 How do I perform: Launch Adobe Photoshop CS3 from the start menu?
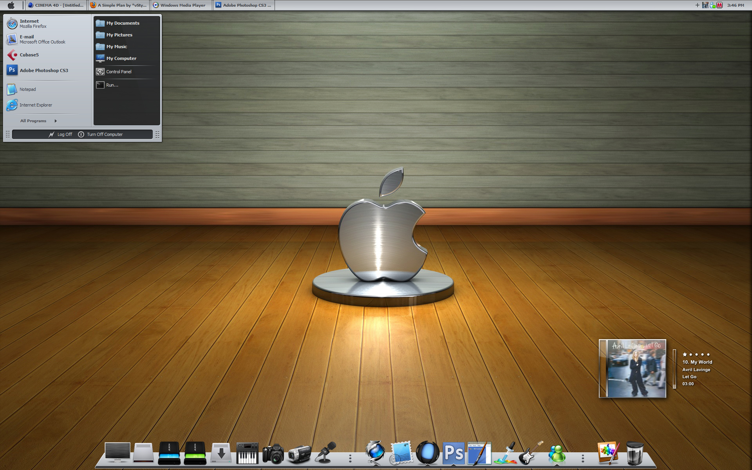pyautogui.click(x=47, y=70)
